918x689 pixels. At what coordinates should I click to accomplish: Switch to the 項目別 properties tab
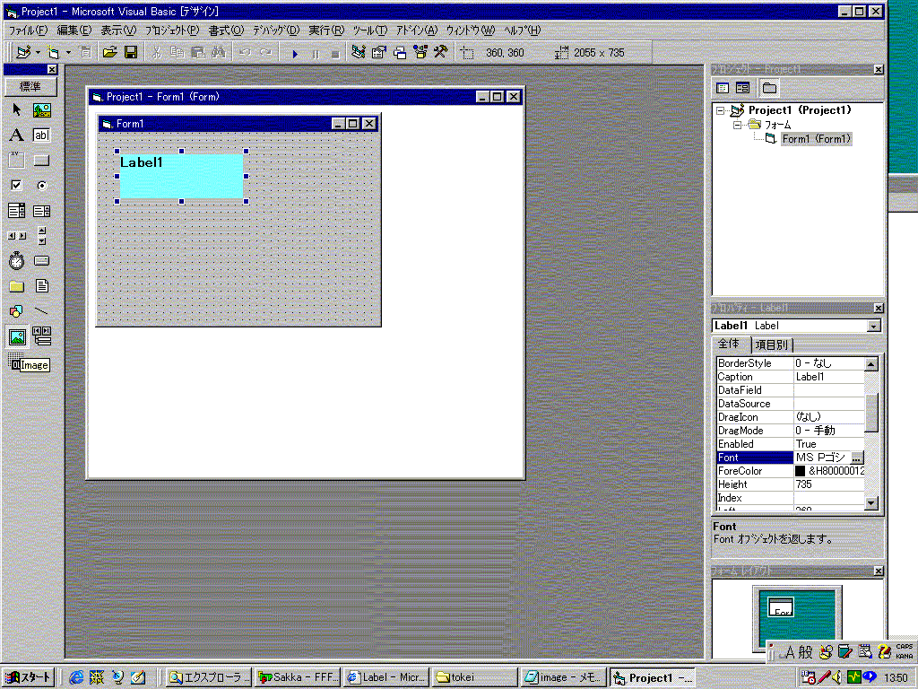[772, 344]
